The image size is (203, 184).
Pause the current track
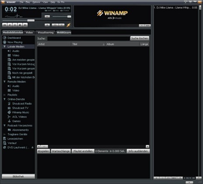[x=15, y=25]
